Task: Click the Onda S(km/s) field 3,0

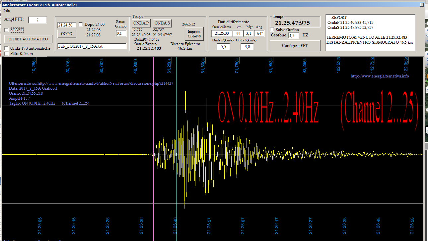Action: click(247, 47)
